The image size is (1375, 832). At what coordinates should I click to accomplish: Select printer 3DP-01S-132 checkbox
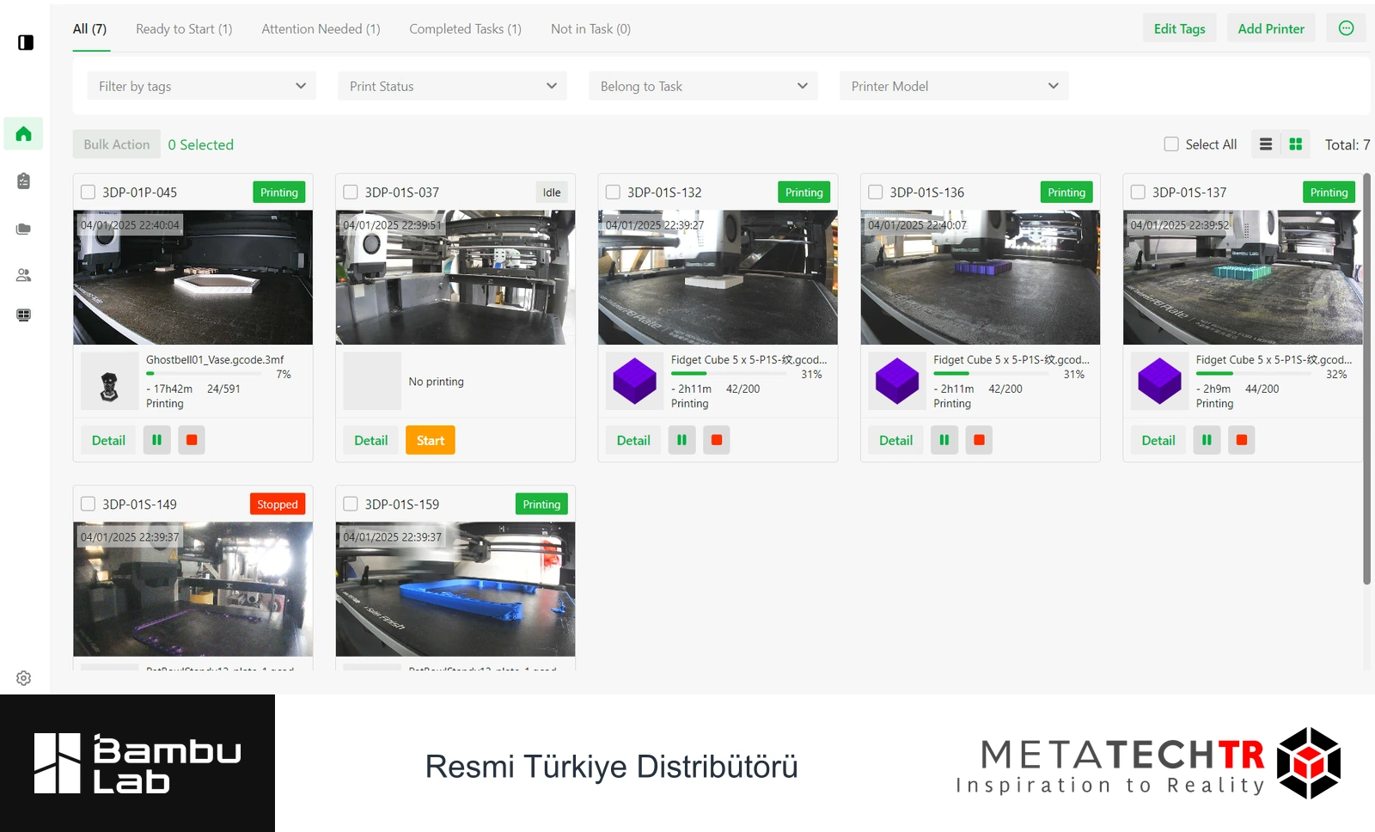pos(613,193)
